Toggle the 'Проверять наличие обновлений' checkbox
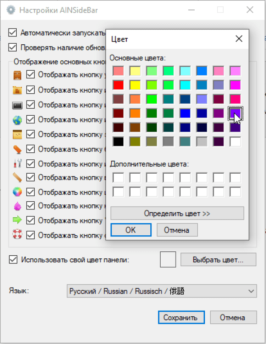 [x=12, y=47]
